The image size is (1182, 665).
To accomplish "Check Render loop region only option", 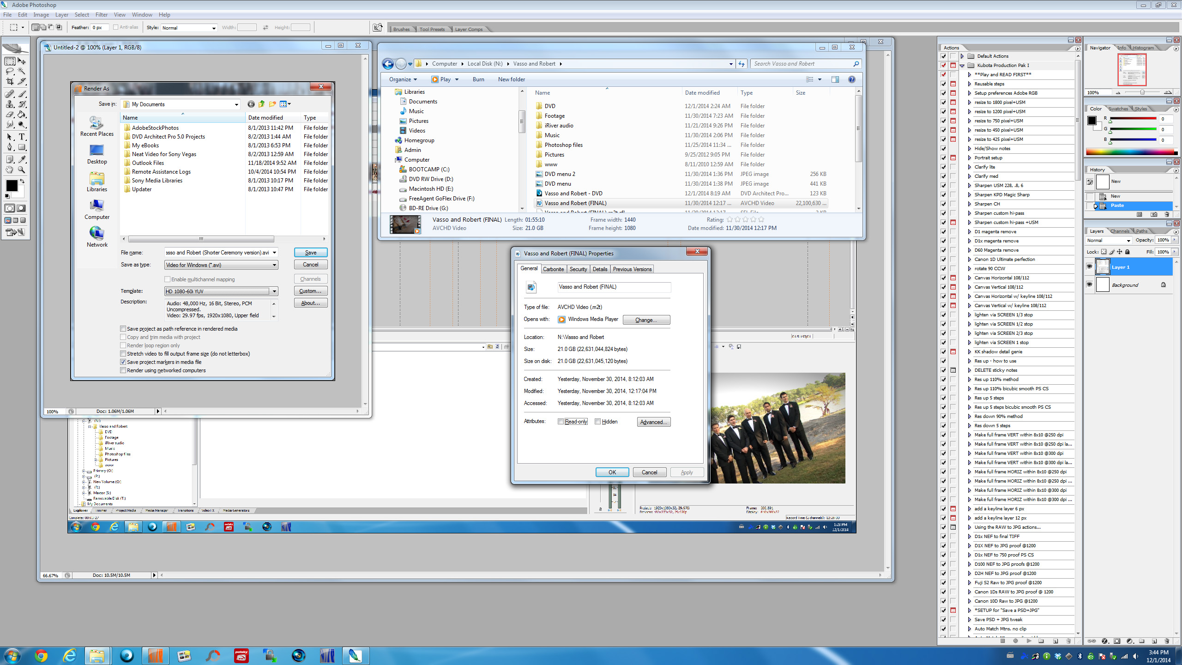I will pyautogui.click(x=123, y=345).
